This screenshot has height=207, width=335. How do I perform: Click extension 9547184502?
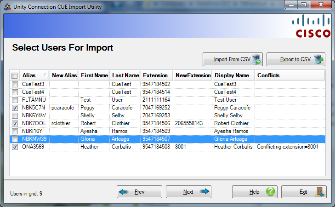point(156,84)
